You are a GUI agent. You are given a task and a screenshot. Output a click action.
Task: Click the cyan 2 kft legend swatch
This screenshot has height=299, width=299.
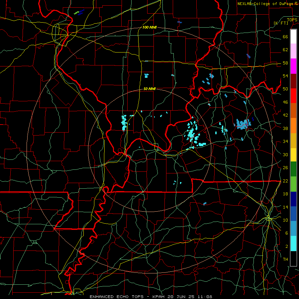point(293,244)
